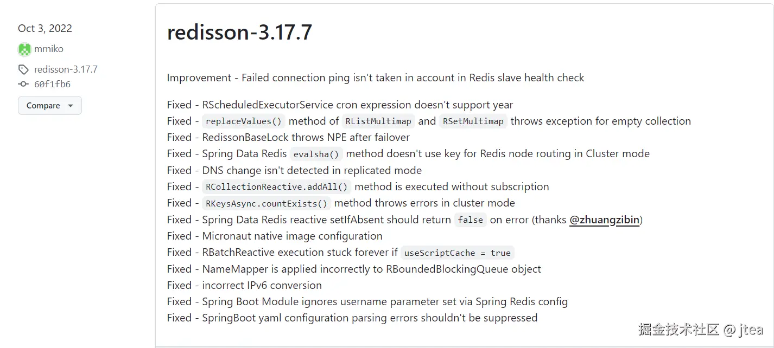
Task: Visit the @zhuangzibin profile mention
Action: pyautogui.click(x=604, y=220)
